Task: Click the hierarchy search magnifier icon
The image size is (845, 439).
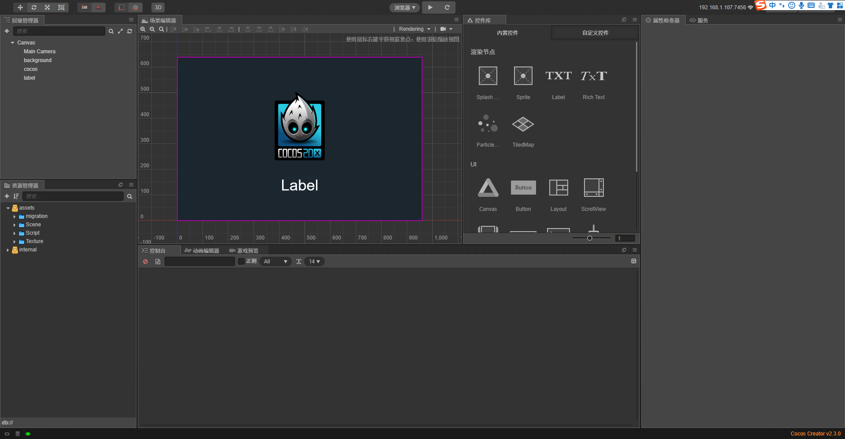Action: pos(111,31)
